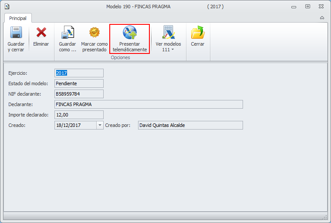Click Marcar como presentado badge icon
Screen dimensions: 331x223
(95, 32)
